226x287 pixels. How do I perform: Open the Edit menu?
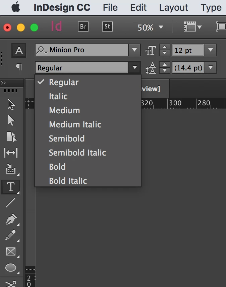[x=138, y=7]
